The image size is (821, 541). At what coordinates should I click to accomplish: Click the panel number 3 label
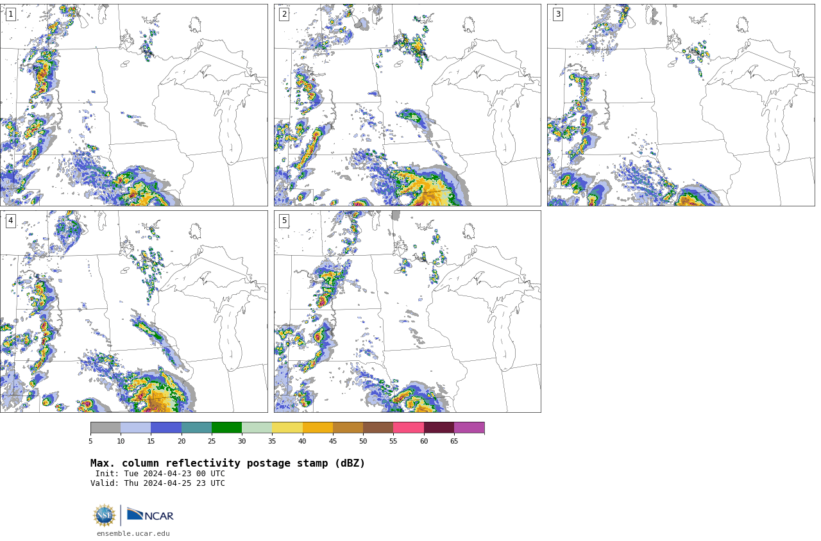[557, 14]
